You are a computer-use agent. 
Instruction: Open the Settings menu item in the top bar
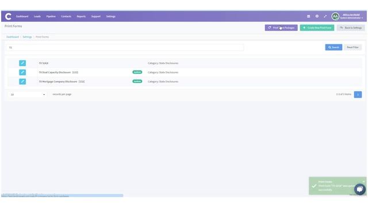(x=111, y=17)
